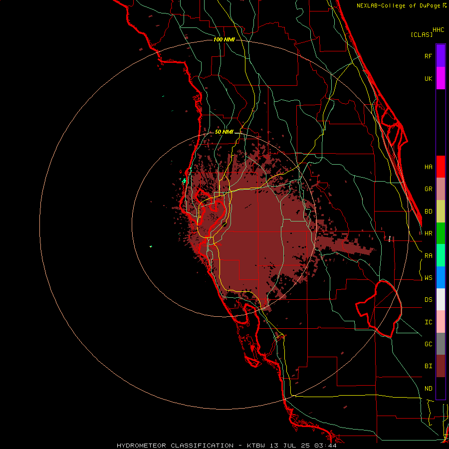Click the WS blue legend color swatch

point(441,277)
